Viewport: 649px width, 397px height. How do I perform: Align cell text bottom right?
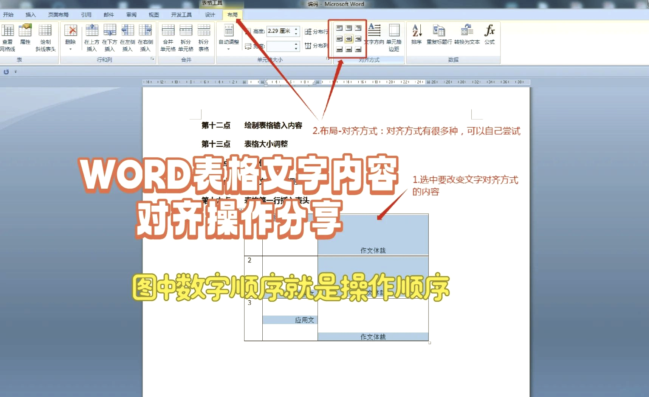[358, 49]
